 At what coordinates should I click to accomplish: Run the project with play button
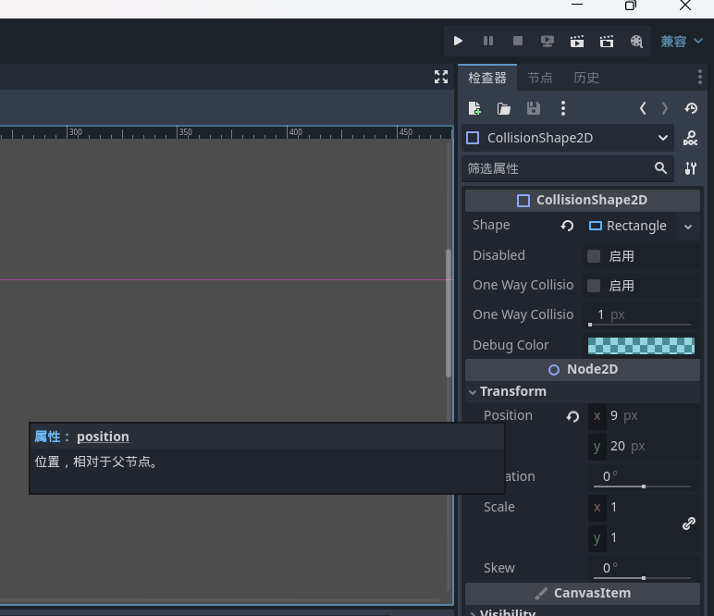tap(458, 41)
